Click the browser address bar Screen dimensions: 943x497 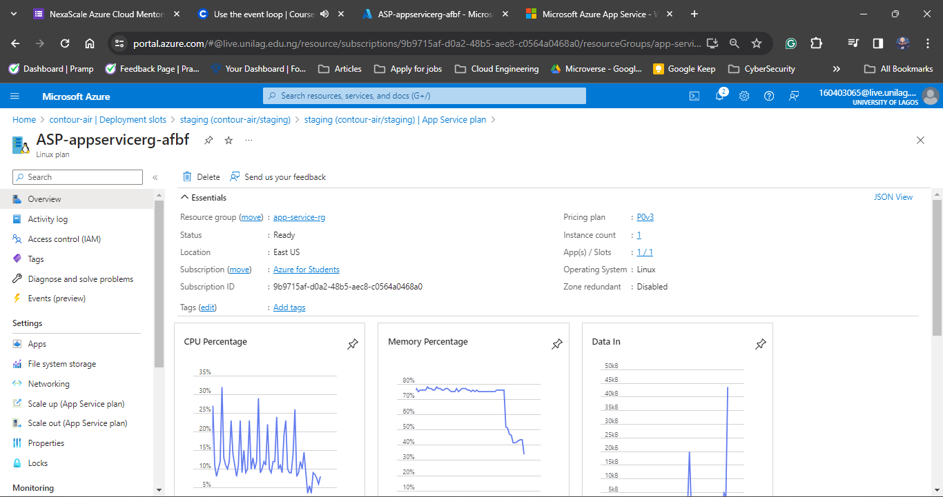418,43
